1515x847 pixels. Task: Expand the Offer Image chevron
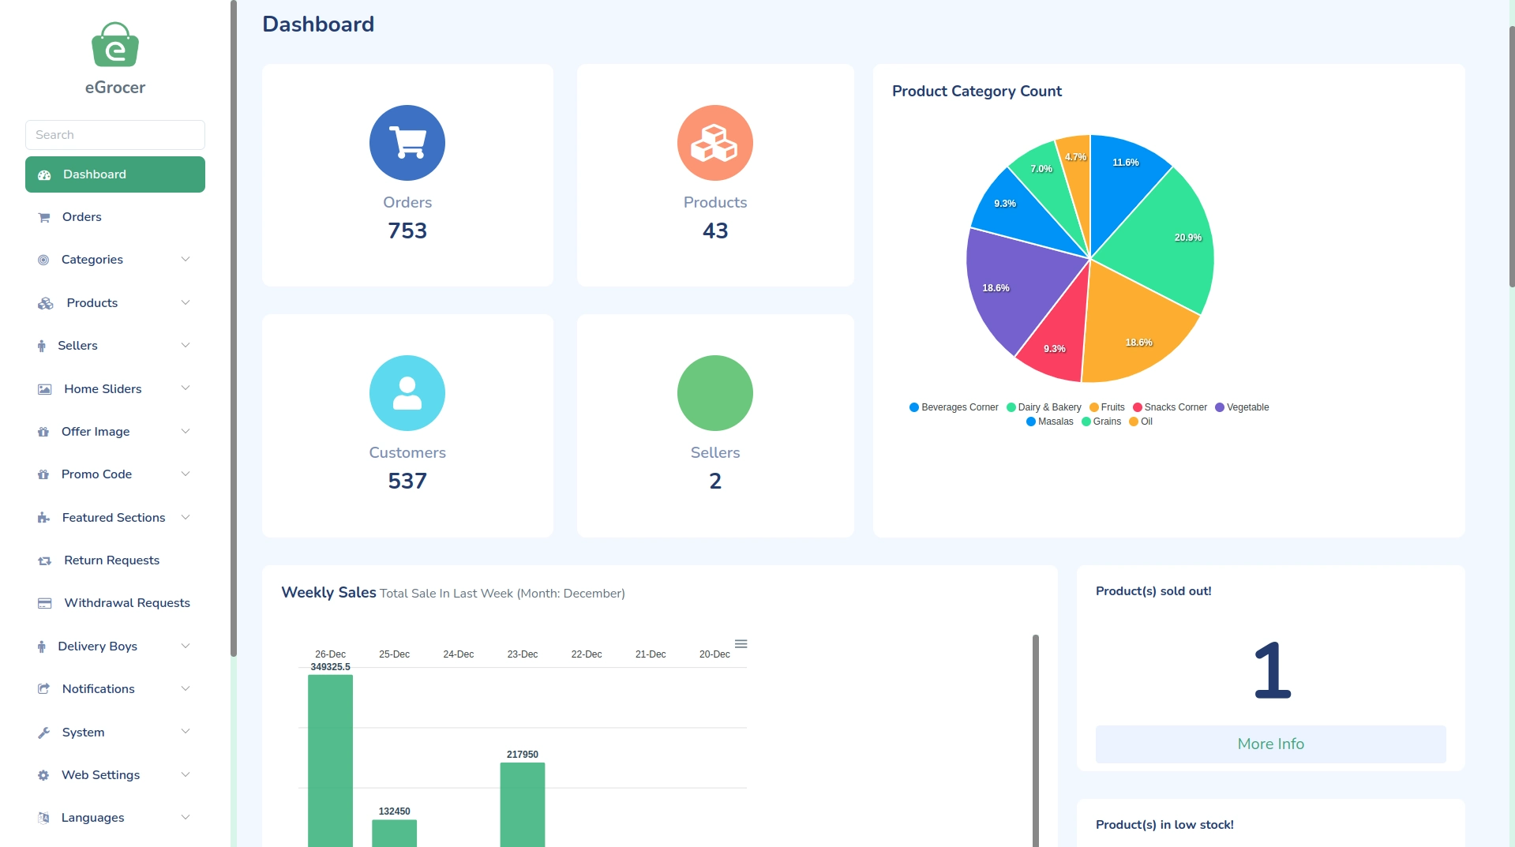pyautogui.click(x=186, y=431)
